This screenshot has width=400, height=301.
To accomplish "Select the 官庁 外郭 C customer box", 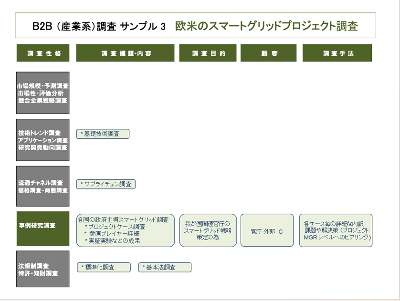I will point(267,230).
